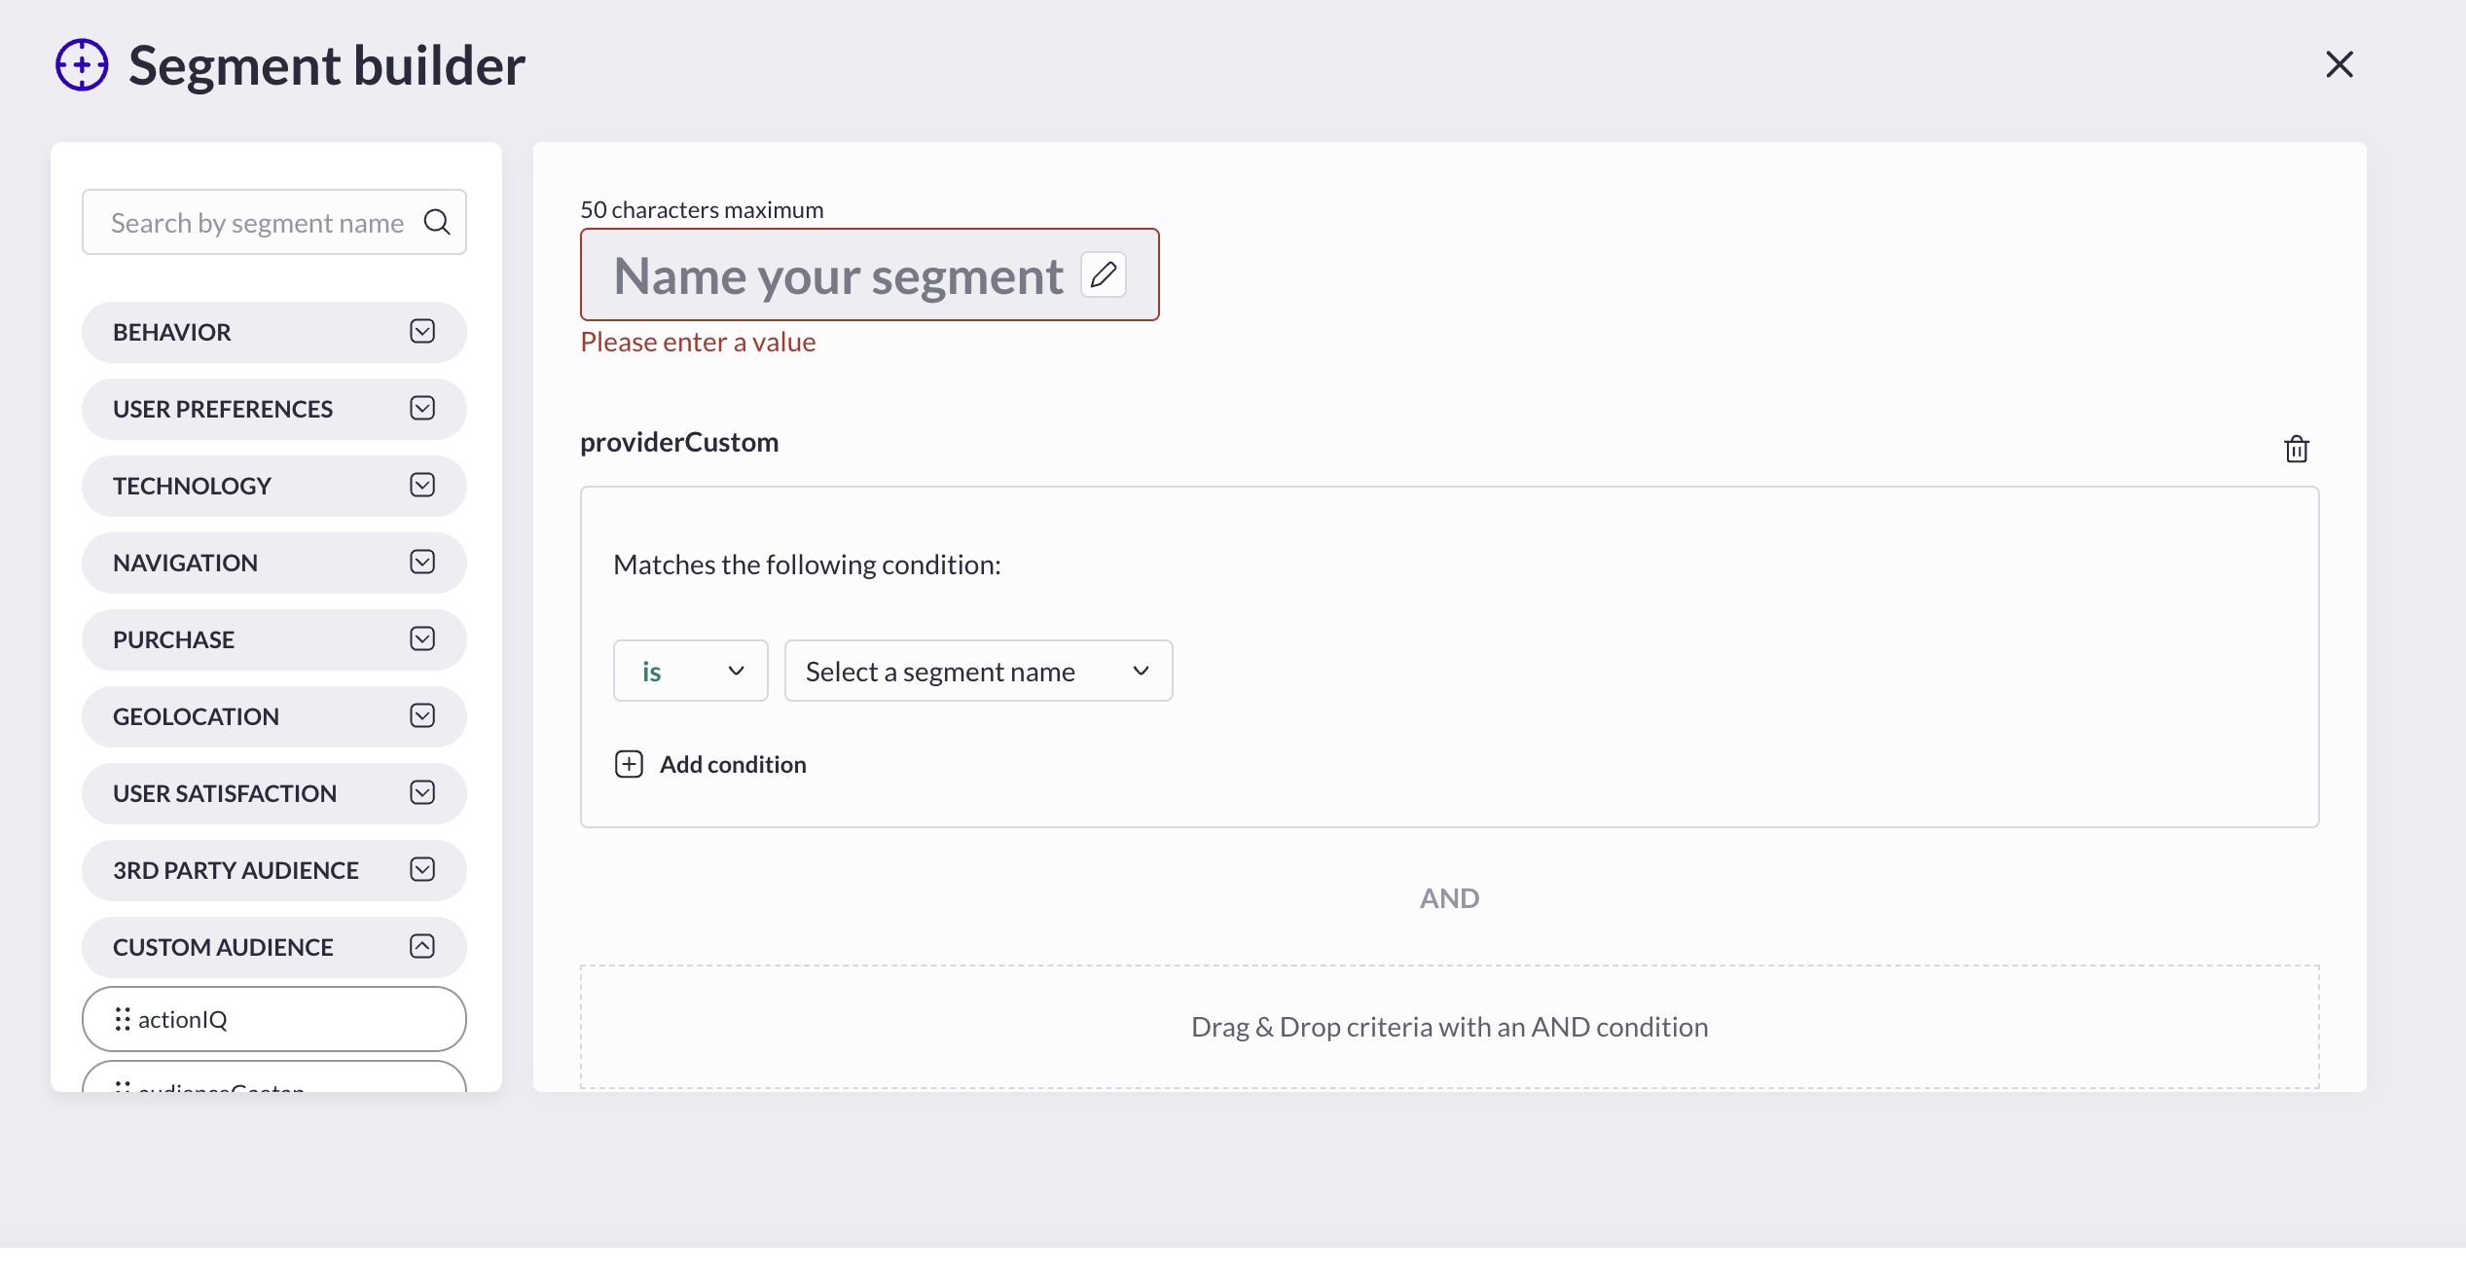Click the magnifier search icon

tap(437, 223)
